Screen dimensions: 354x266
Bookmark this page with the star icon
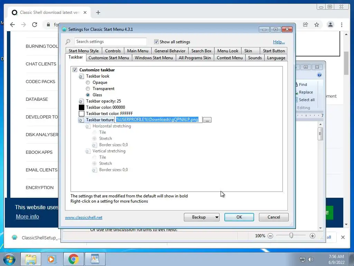tap(317, 25)
